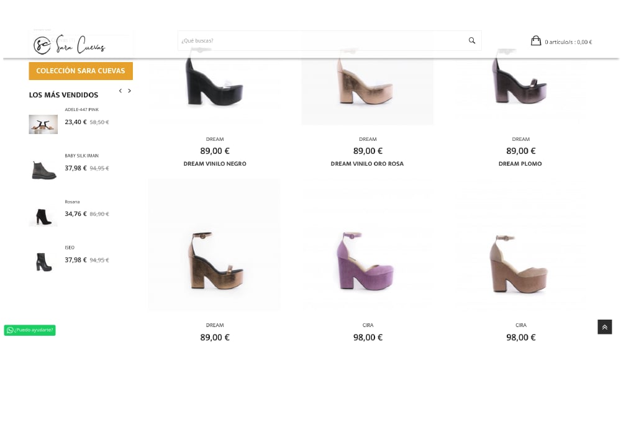Viewport: 621px width, 422px height.
Task: Open cart summary text 0 artículo/s
Action: tap(568, 42)
